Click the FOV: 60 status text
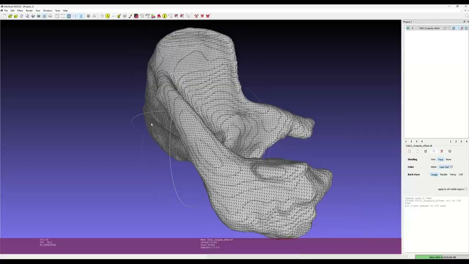This screenshot has width=469, height=264. 44,240
